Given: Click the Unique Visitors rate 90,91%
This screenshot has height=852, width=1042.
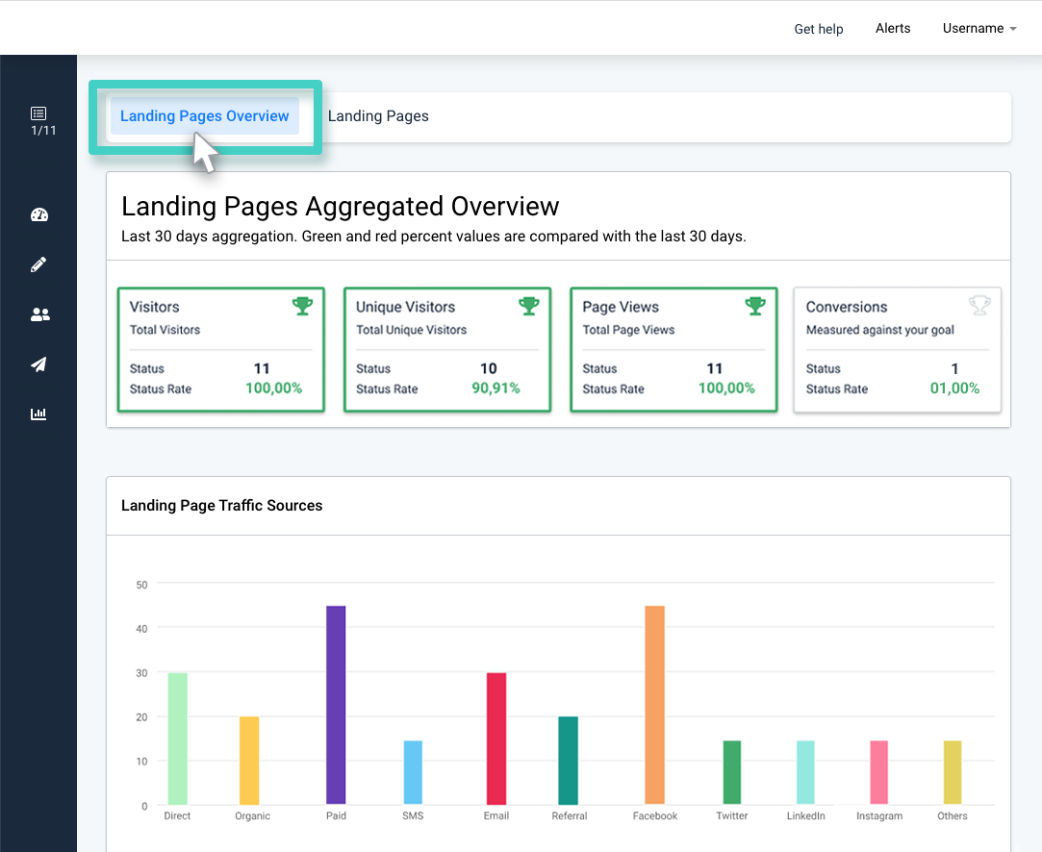Looking at the screenshot, I should point(496,388).
